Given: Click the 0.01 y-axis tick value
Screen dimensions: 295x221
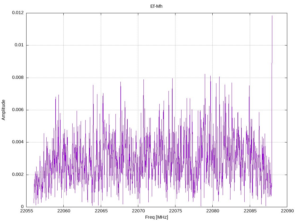Looking at the screenshot, I should pyautogui.click(x=19, y=45).
